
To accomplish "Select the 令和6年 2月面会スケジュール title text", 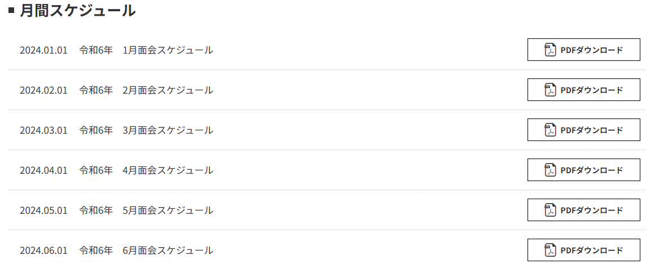I will pos(146,90).
